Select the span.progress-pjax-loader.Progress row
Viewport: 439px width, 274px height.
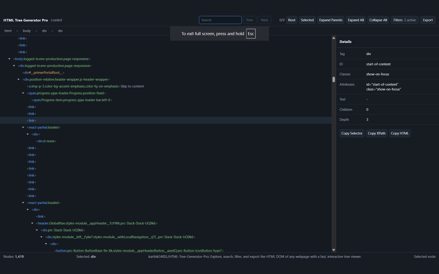[x=166, y=93]
